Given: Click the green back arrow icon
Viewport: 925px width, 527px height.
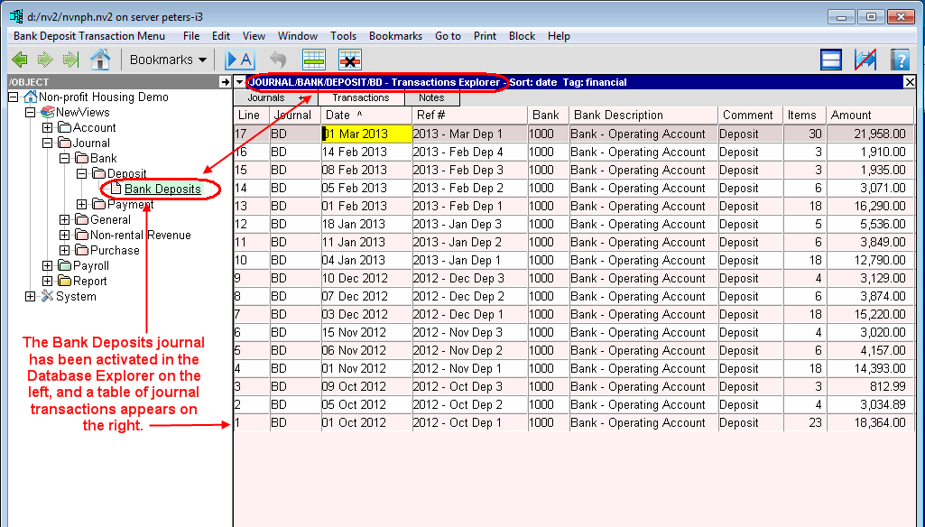Looking at the screenshot, I should 20,60.
